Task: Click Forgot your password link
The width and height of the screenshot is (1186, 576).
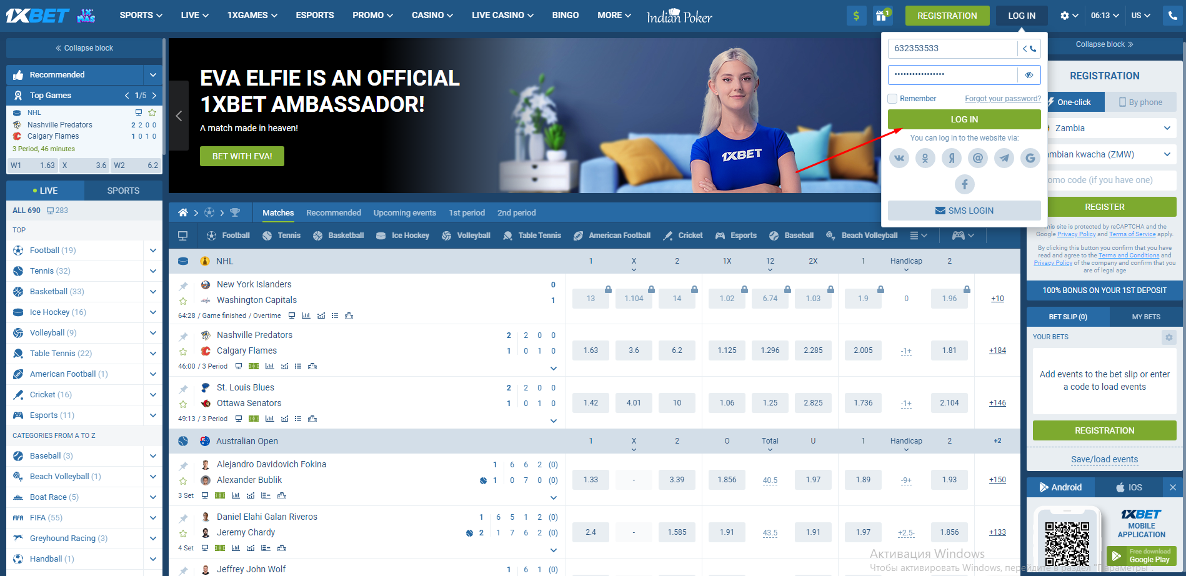Action: 1003,99
